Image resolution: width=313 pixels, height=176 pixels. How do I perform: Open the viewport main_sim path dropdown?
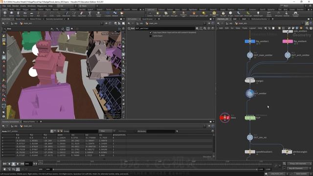pyautogui.click(x=102, y=23)
